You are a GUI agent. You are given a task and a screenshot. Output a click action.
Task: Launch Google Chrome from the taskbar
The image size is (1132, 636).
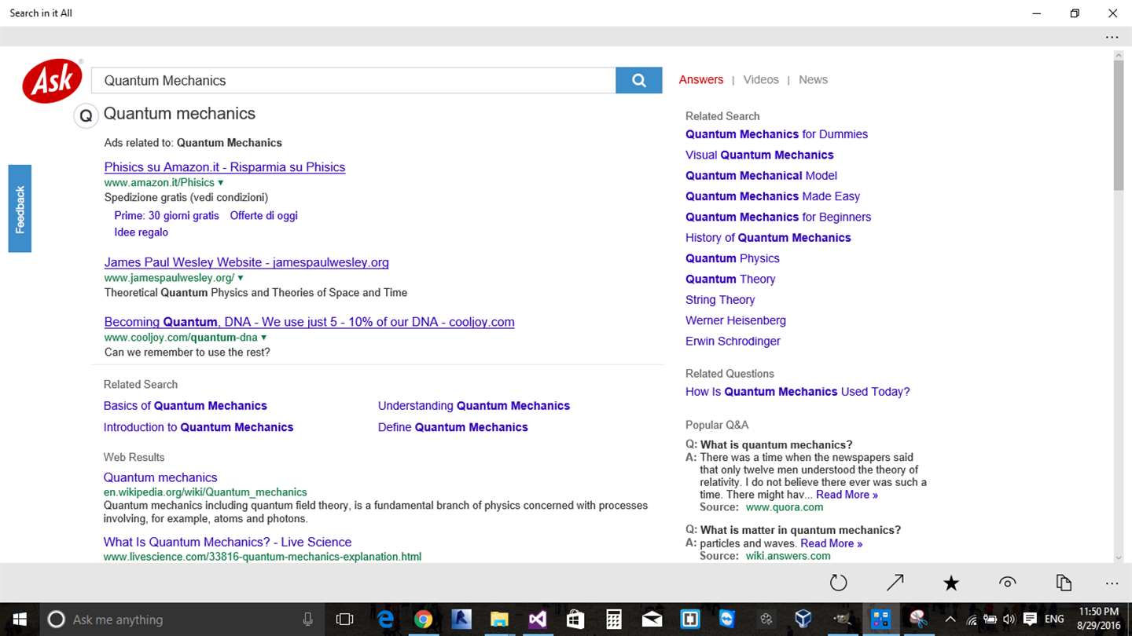(x=423, y=620)
